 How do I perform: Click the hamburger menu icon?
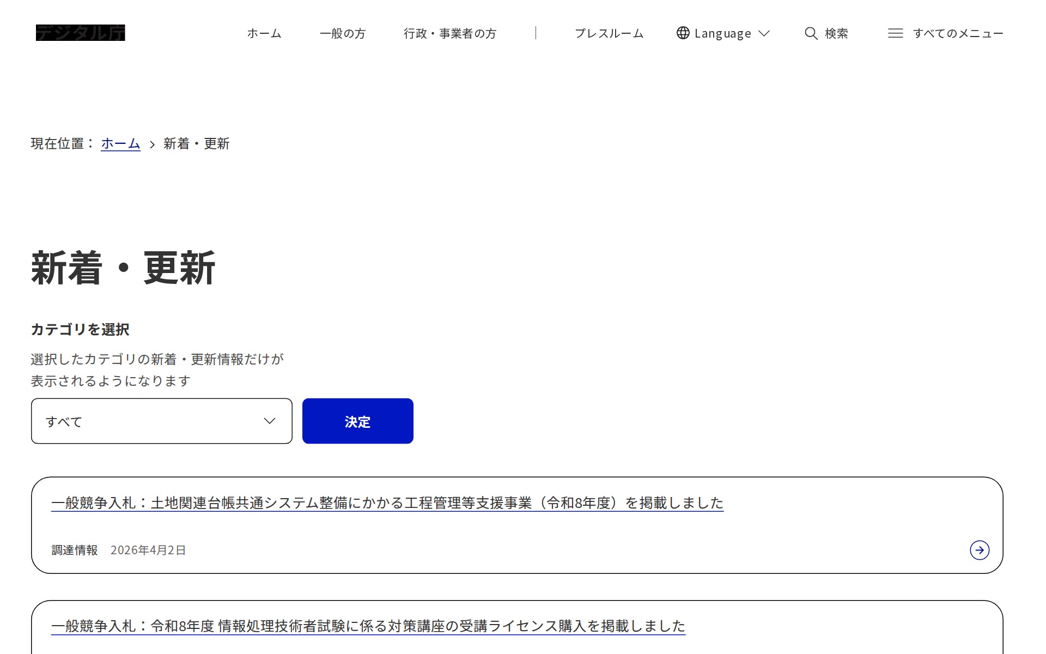(x=895, y=33)
